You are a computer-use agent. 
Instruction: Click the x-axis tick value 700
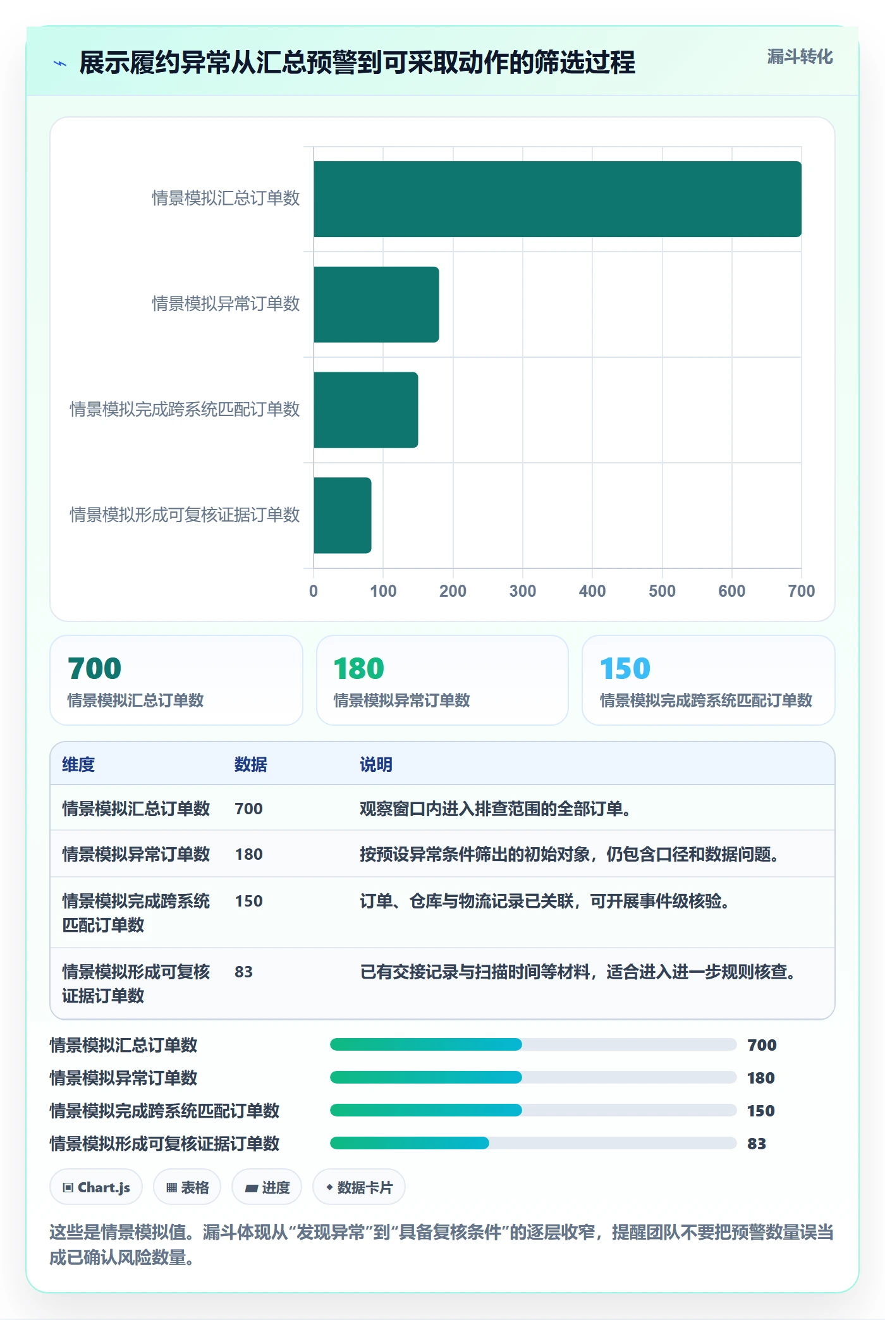point(801,591)
